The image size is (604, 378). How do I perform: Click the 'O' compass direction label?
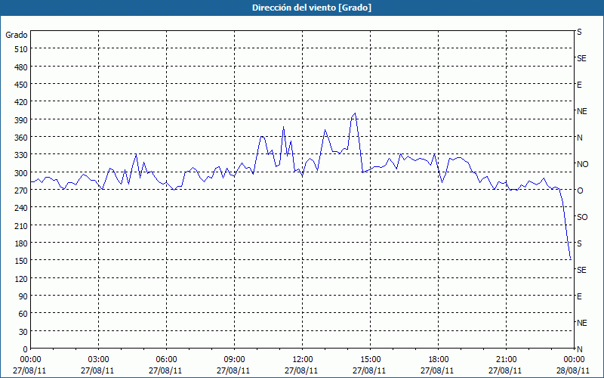coord(580,191)
